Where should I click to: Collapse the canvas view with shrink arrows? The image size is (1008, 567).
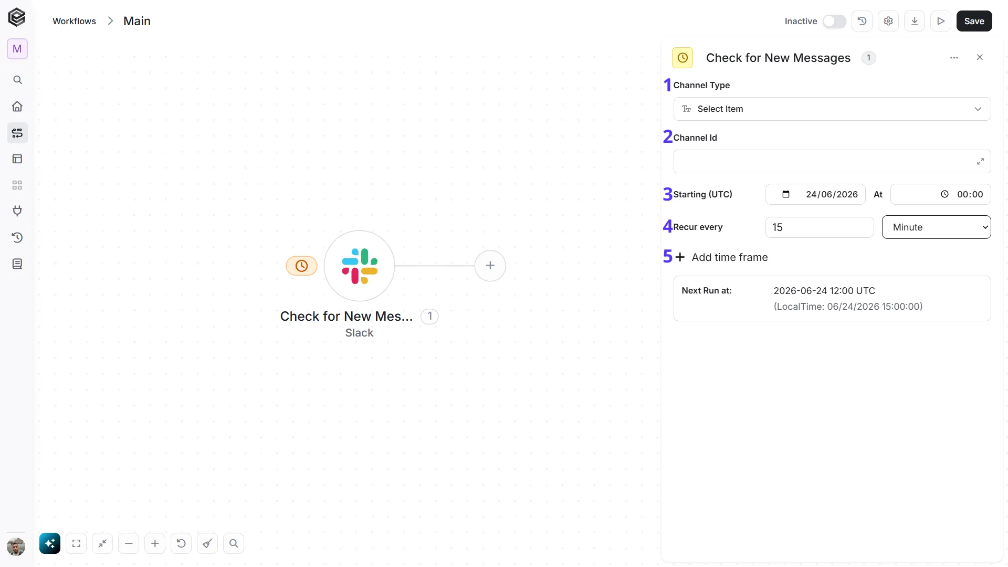pos(102,543)
